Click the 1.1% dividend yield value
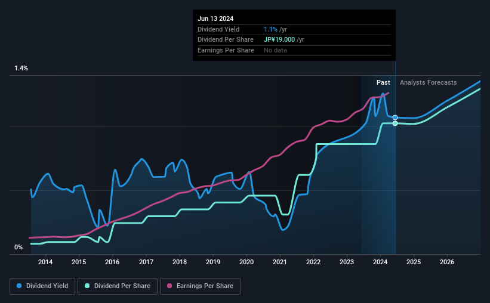 click(x=270, y=29)
